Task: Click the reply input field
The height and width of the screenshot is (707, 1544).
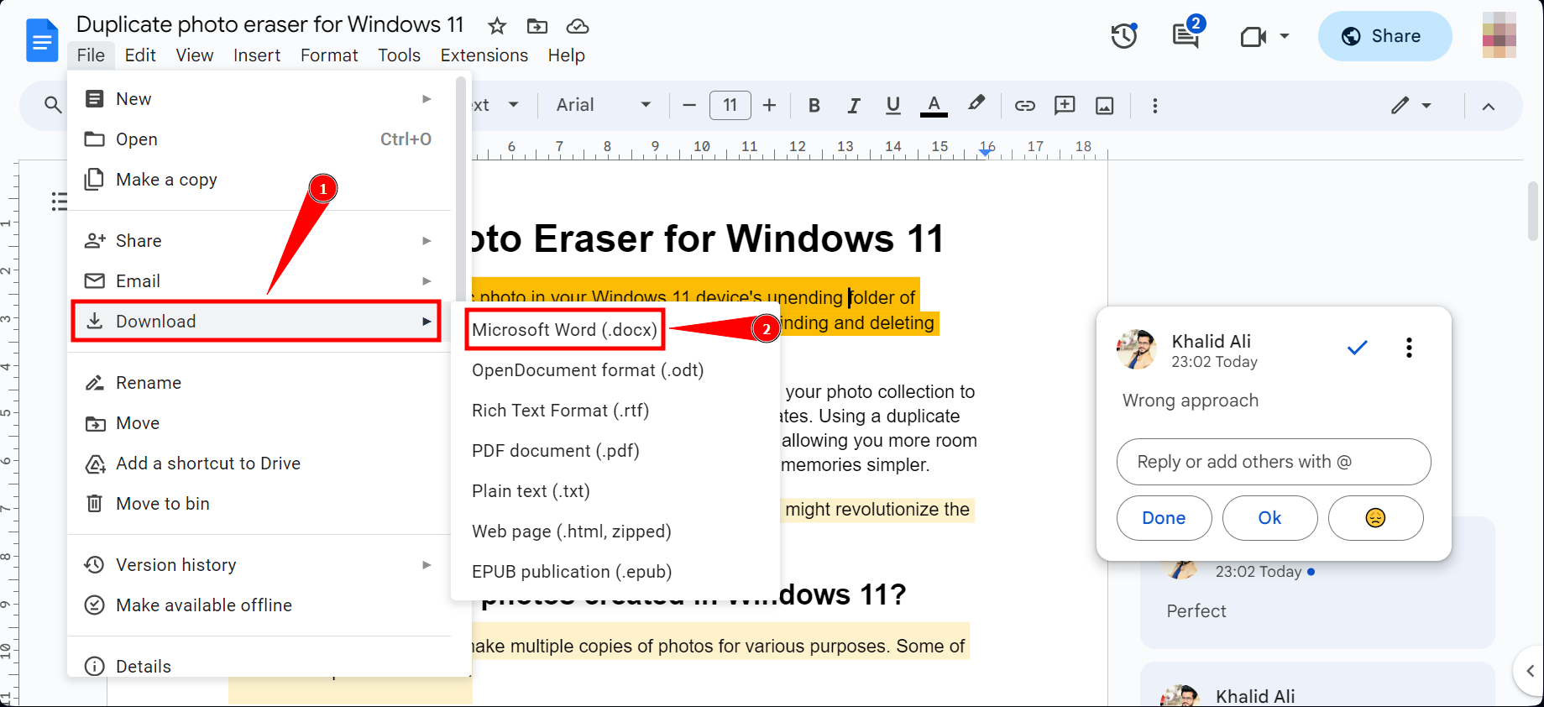Action: 1274,462
